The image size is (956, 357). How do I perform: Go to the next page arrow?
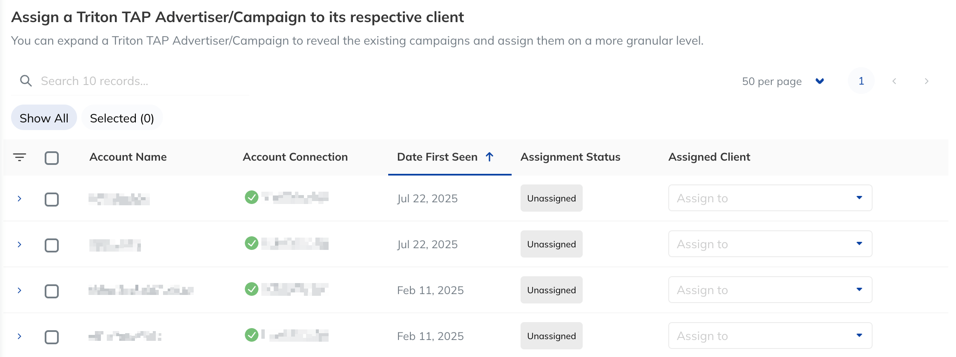[x=926, y=81]
